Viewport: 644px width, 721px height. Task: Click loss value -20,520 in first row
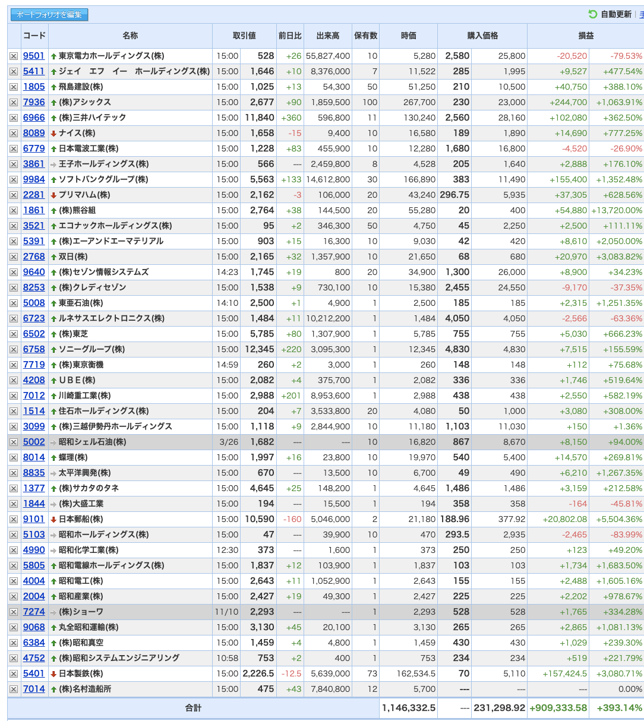coord(572,56)
